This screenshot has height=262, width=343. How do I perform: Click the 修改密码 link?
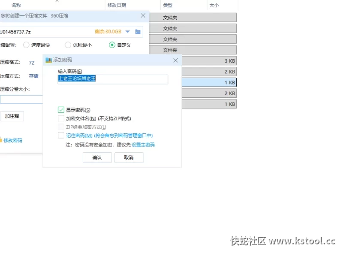pos(13,140)
